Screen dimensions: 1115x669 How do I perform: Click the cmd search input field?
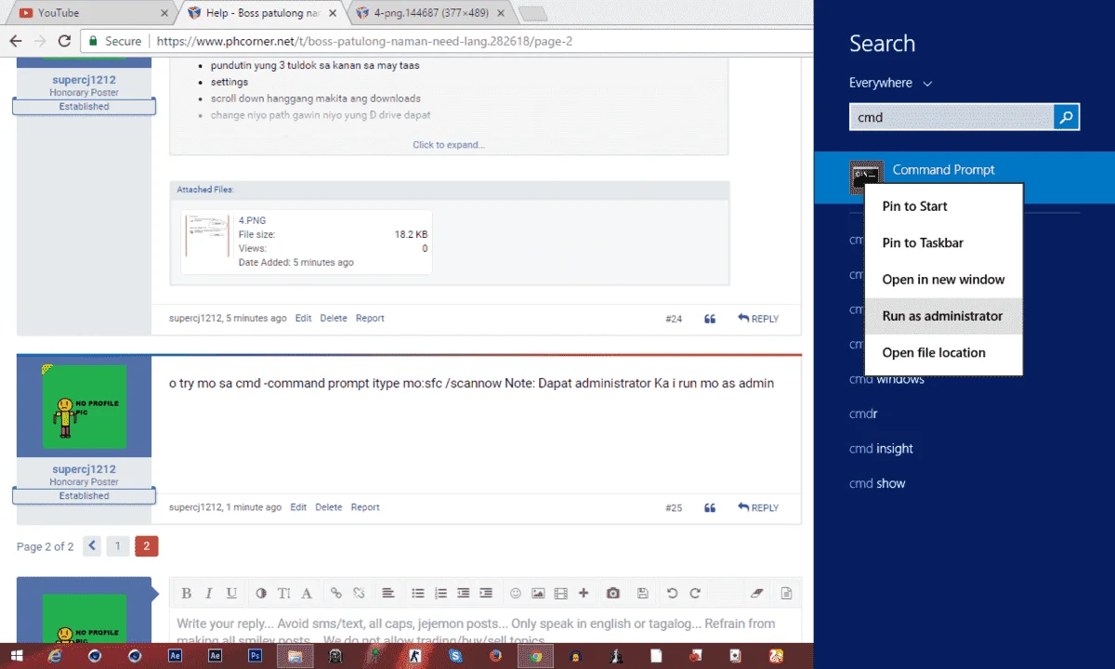coord(951,117)
